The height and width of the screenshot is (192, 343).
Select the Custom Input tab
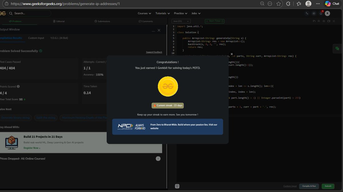click(x=36, y=38)
